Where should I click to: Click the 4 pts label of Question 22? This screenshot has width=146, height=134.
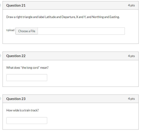point(131,56)
